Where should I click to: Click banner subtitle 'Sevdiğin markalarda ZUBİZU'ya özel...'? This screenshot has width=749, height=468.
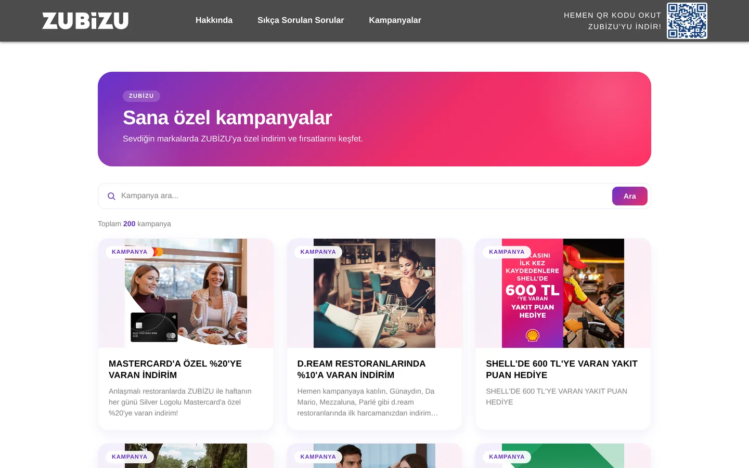tap(243, 139)
